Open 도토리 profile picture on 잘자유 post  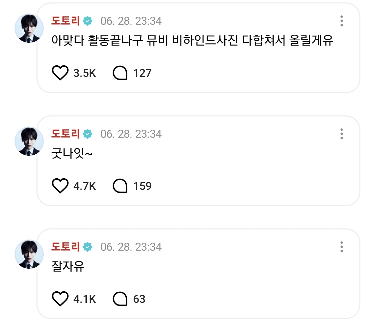pos(29,254)
